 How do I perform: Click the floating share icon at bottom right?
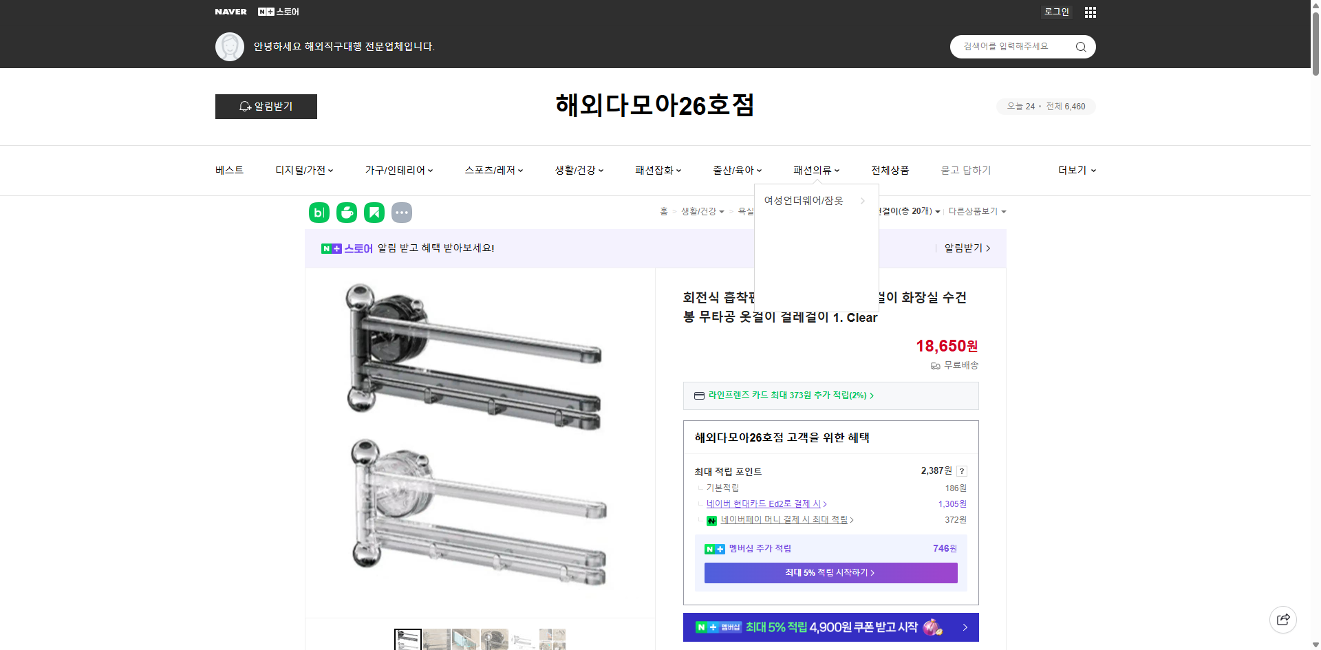[x=1283, y=619]
